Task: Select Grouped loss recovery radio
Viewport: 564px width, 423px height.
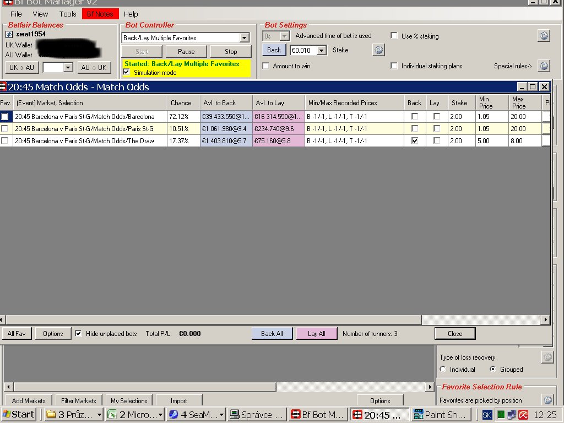Action: (x=493, y=370)
